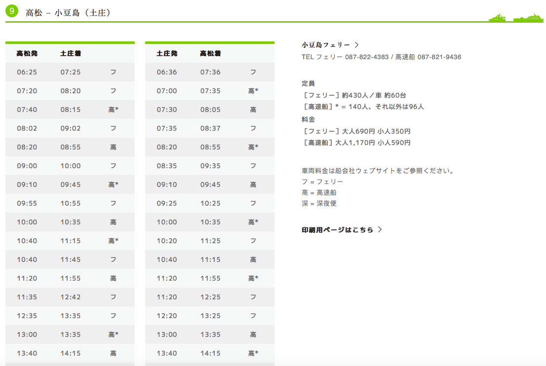Click the chevron beside 小豆島フェリー
Image resolution: width=546 pixels, height=366 pixels.
coord(356,45)
